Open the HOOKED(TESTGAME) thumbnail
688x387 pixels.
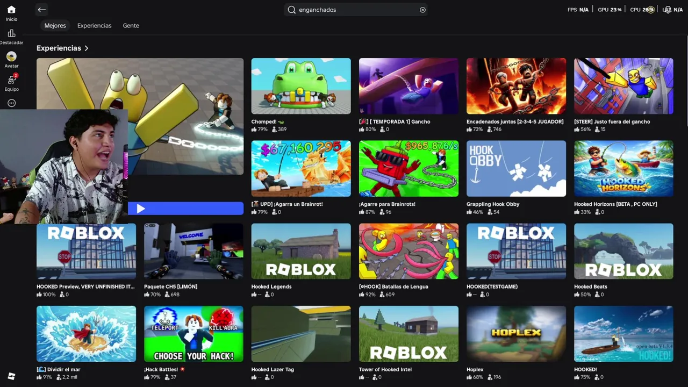516,251
